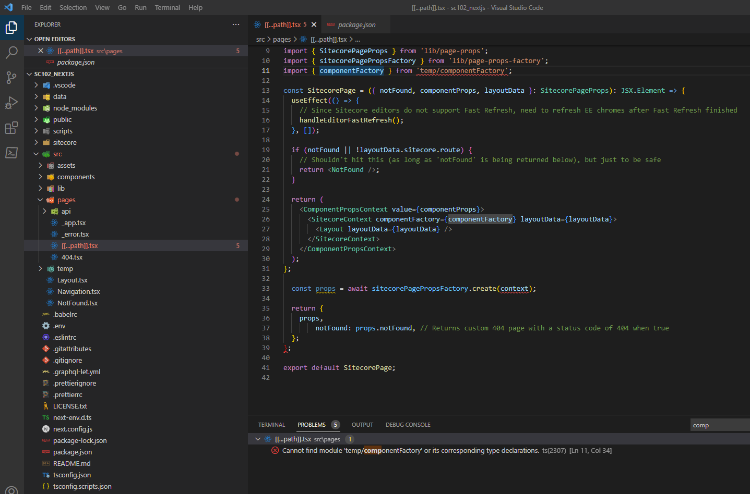Open _error.tsx file
750x494 pixels.
click(x=136, y=234)
